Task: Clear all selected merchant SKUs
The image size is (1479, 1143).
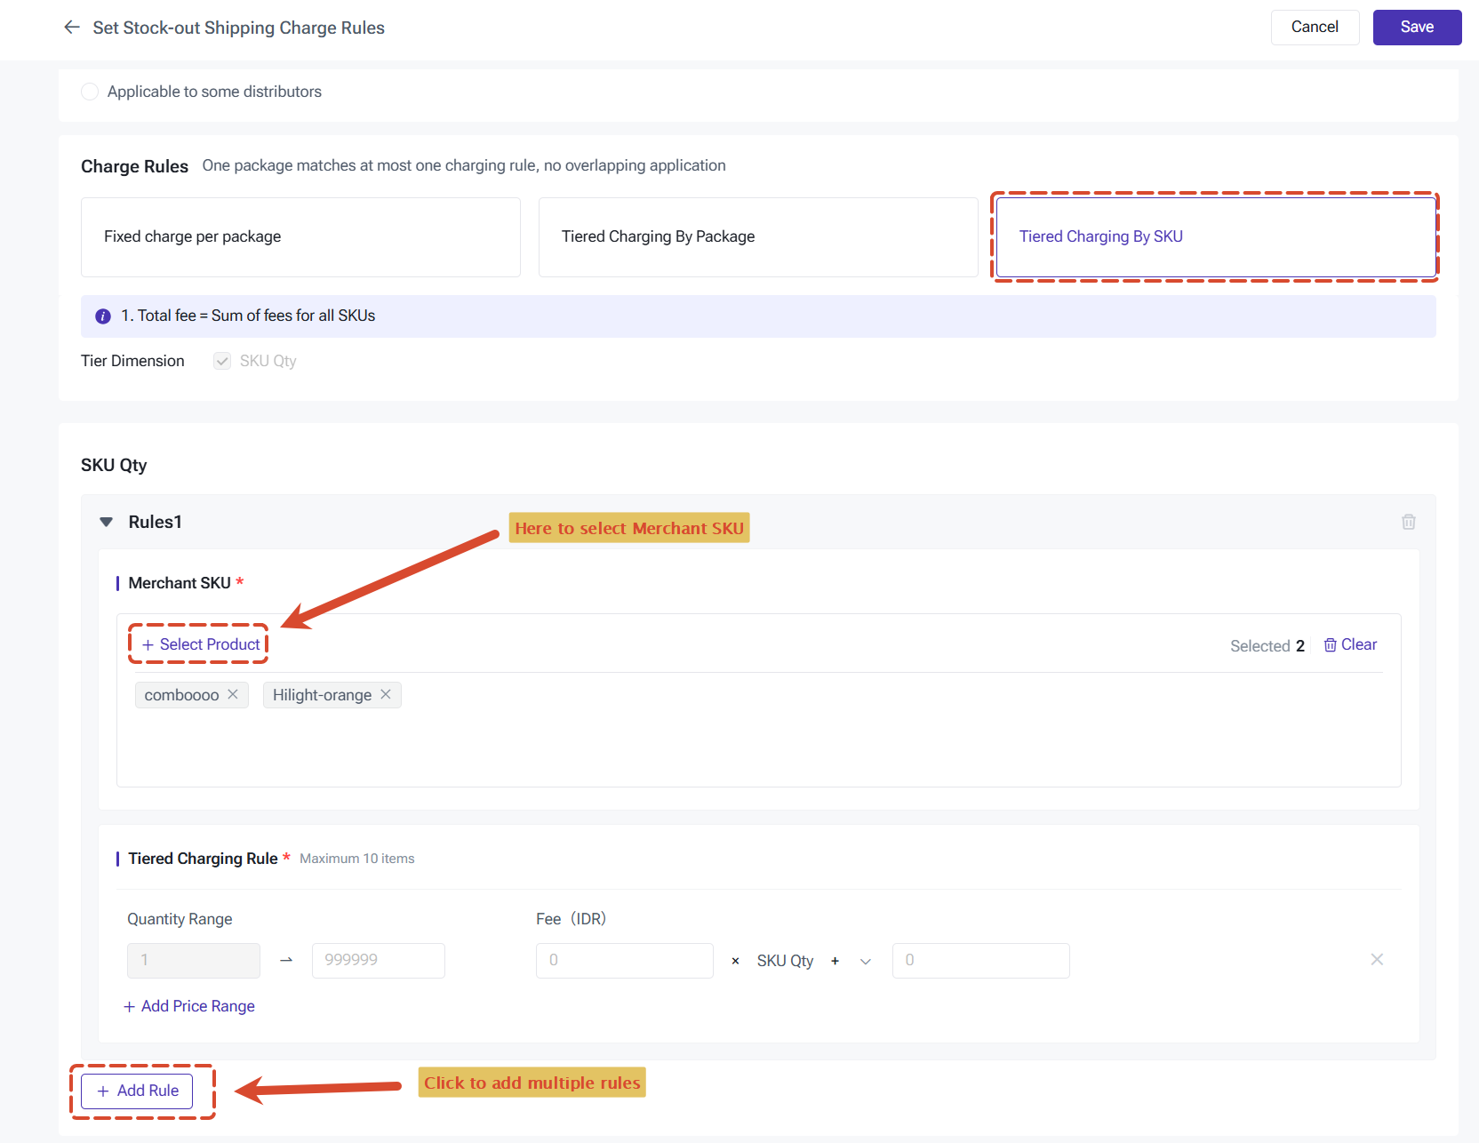Action: pos(1350,644)
